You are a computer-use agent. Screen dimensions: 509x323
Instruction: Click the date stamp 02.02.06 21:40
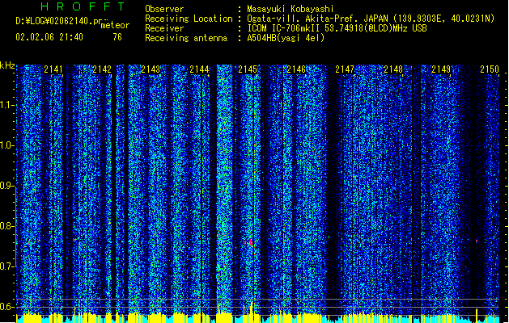pos(49,37)
